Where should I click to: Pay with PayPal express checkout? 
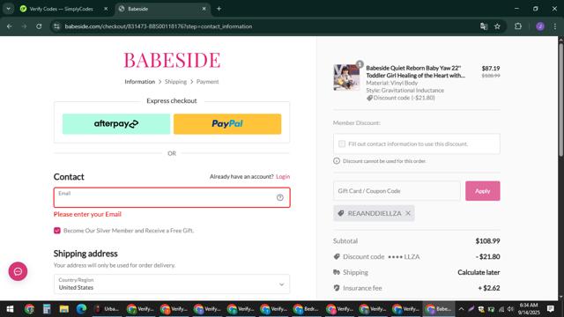click(227, 124)
